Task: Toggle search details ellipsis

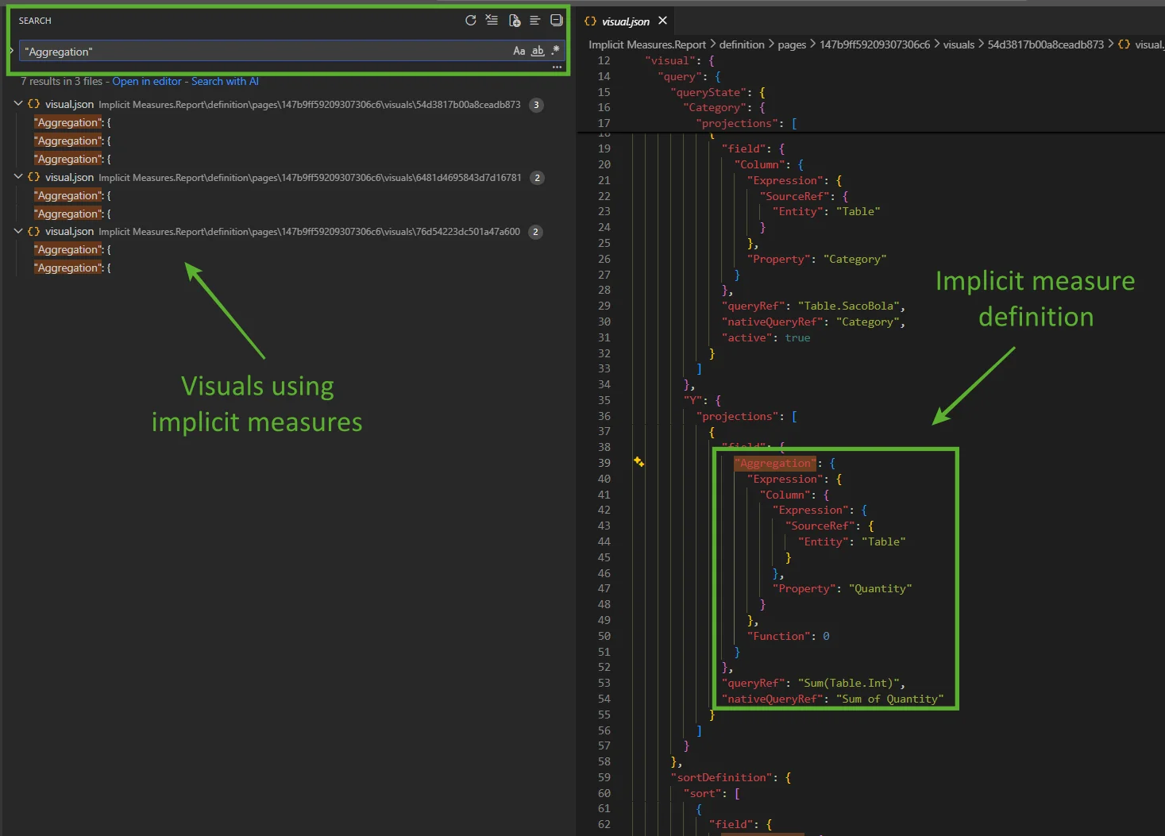Action: (557, 67)
